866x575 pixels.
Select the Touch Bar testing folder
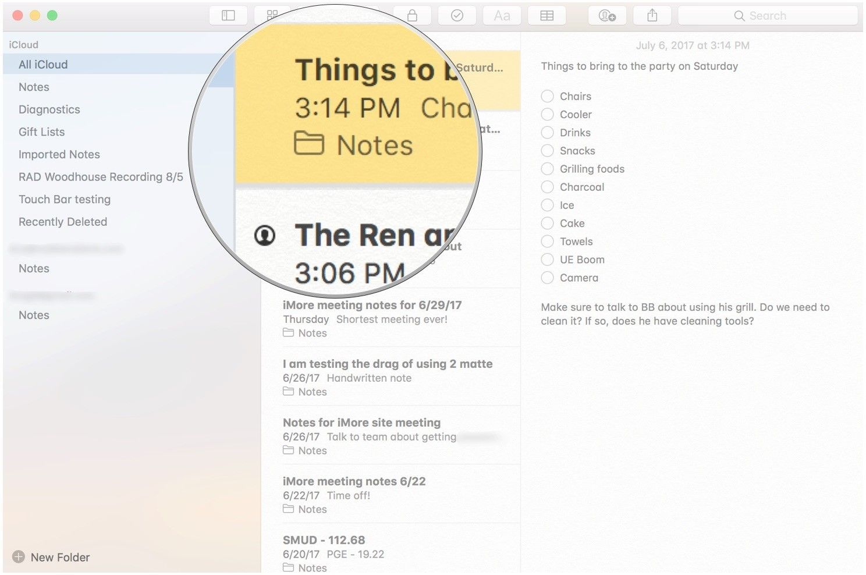[x=65, y=200]
